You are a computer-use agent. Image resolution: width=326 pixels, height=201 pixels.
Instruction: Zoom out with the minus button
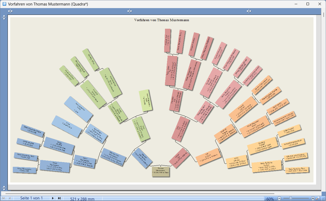pyautogui.click(x=279, y=199)
